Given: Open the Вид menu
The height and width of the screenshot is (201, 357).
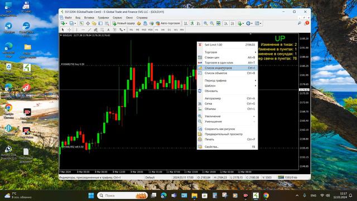Looking at the screenshot, I should [78, 17].
